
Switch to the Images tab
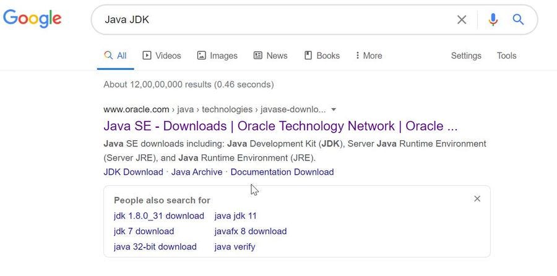(217, 56)
